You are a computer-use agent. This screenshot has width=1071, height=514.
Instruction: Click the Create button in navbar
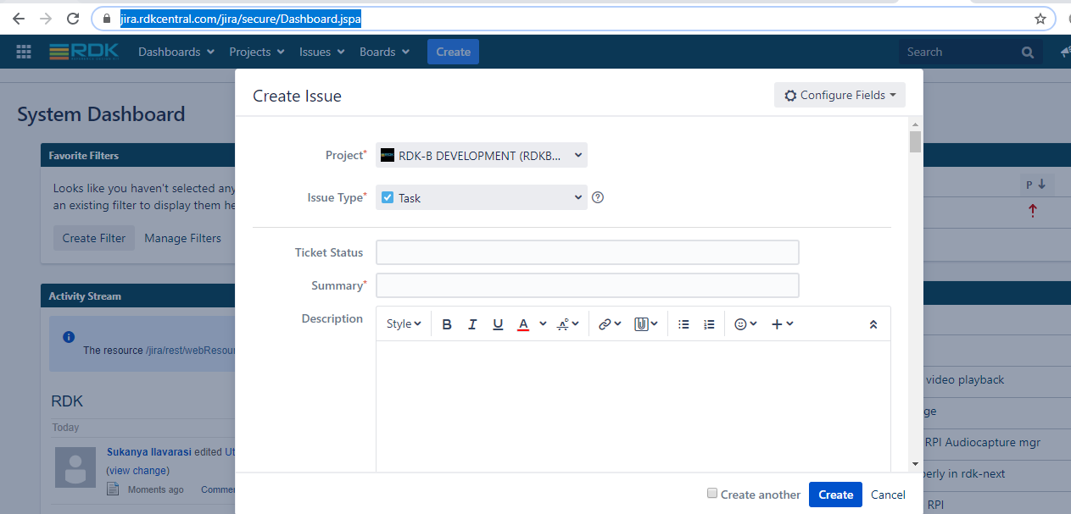point(454,52)
